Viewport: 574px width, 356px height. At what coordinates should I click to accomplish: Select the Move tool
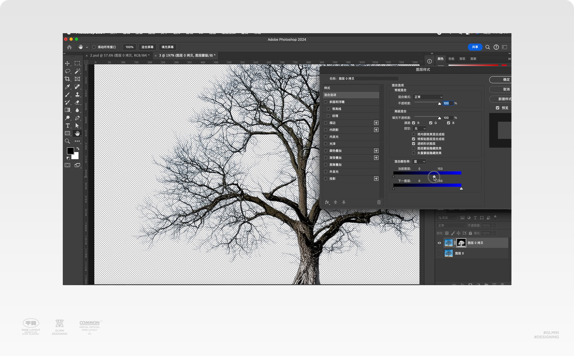tap(67, 63)
